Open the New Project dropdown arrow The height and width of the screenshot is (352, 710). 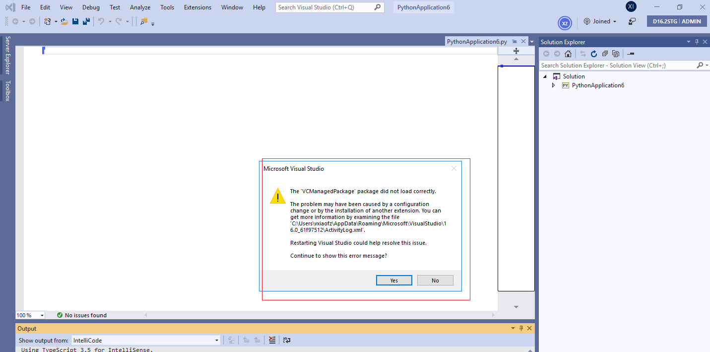(x=56, y=22)
